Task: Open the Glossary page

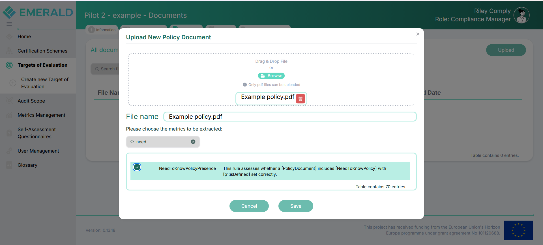Action: tap(27, 165)
